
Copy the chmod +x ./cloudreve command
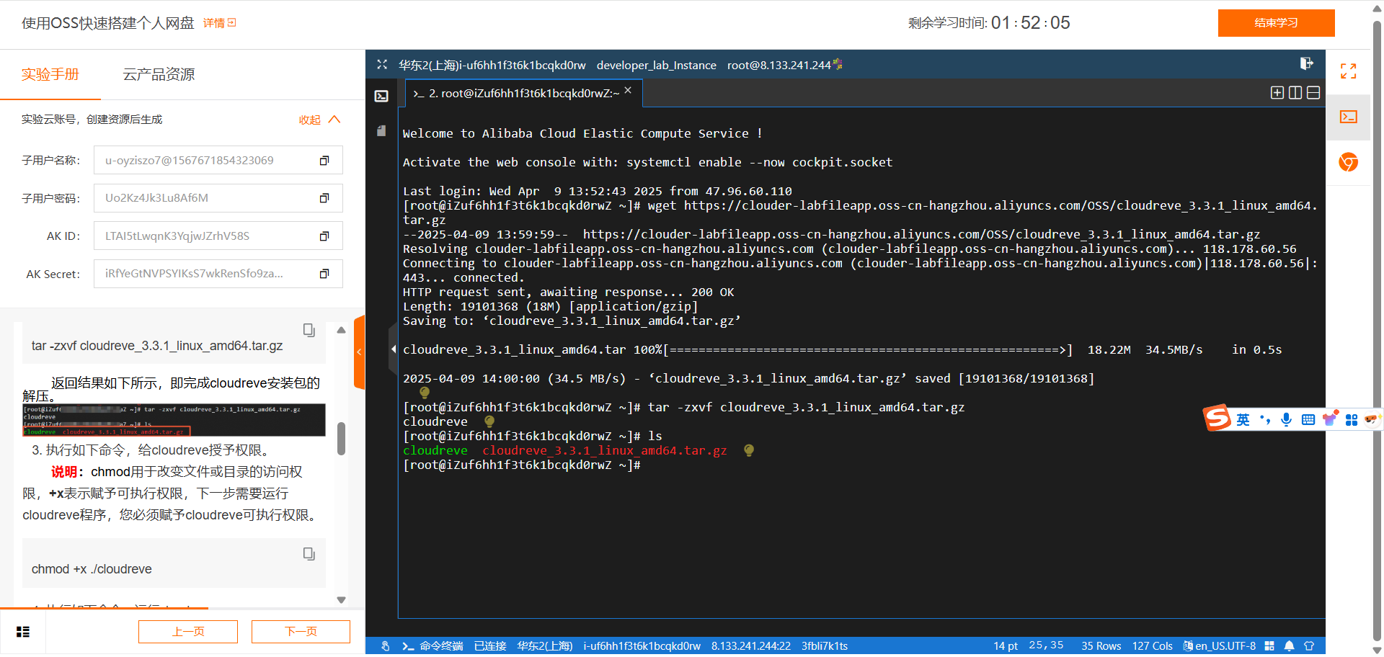tap(309, 554)
